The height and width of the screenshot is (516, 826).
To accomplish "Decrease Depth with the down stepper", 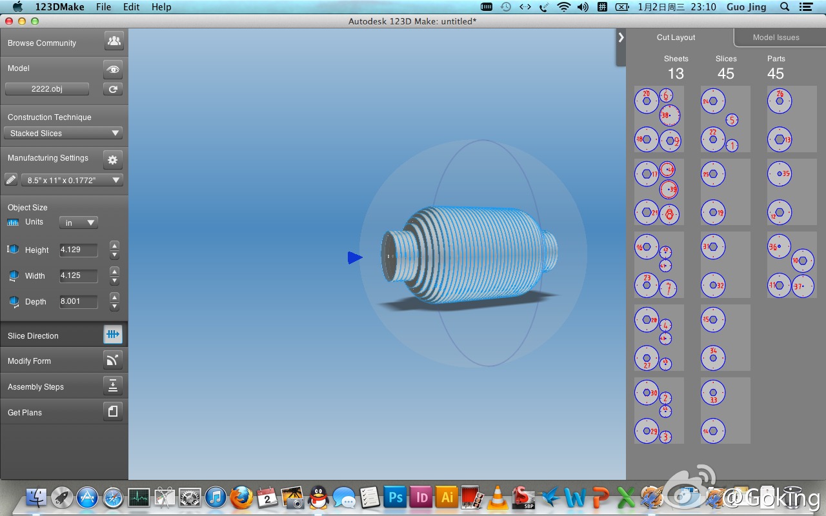I will click(x=114, y=306).
